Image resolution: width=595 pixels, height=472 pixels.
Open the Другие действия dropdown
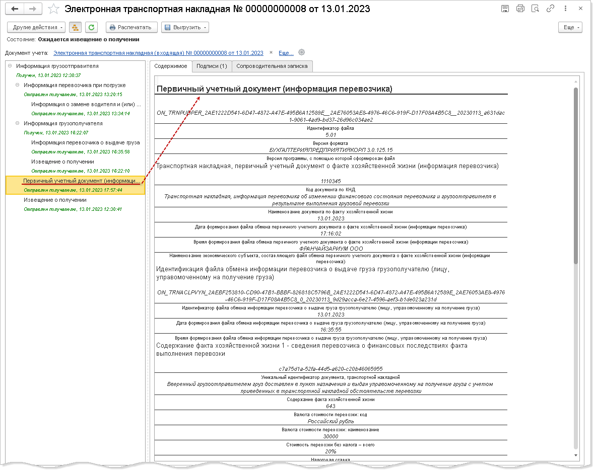(36, 27)
